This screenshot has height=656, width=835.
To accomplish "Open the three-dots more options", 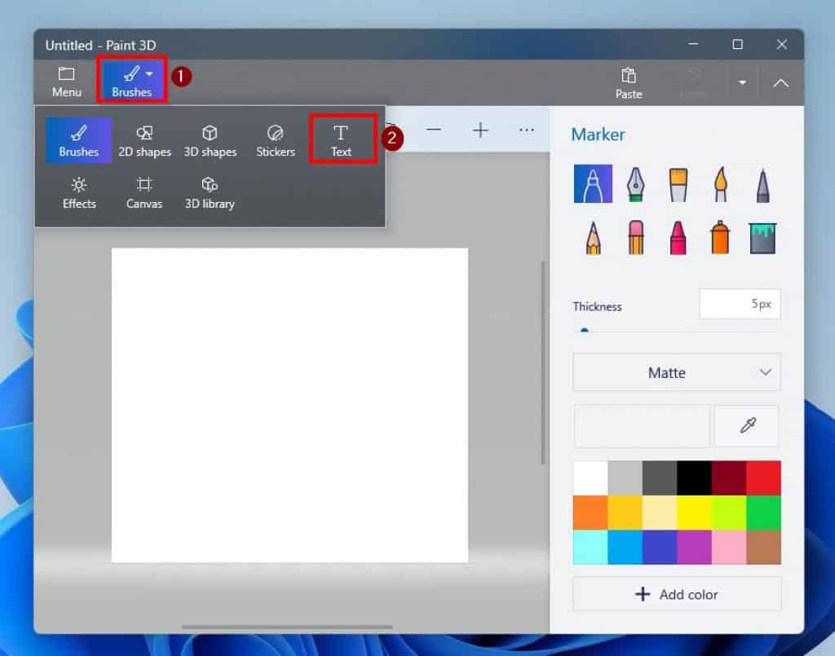I will coord(526,130).
